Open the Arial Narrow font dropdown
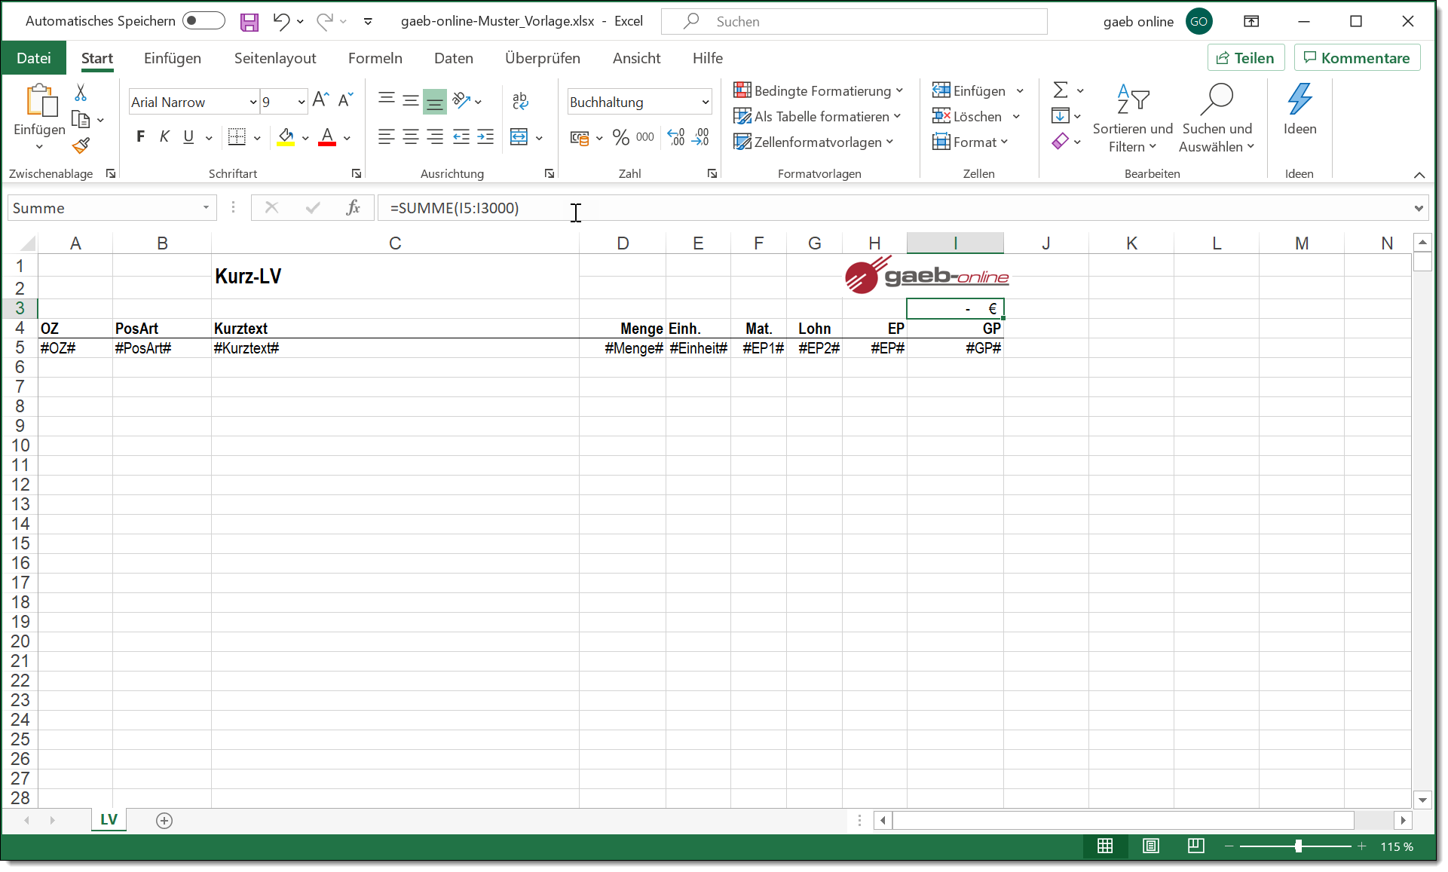This screenshot has width=1448, height=872. (253, 102)
